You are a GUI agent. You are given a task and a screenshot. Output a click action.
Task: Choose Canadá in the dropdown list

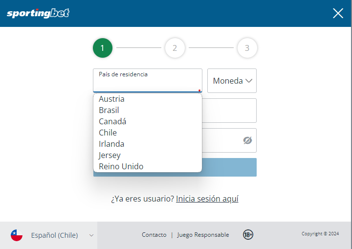click(x=112, y=121)
